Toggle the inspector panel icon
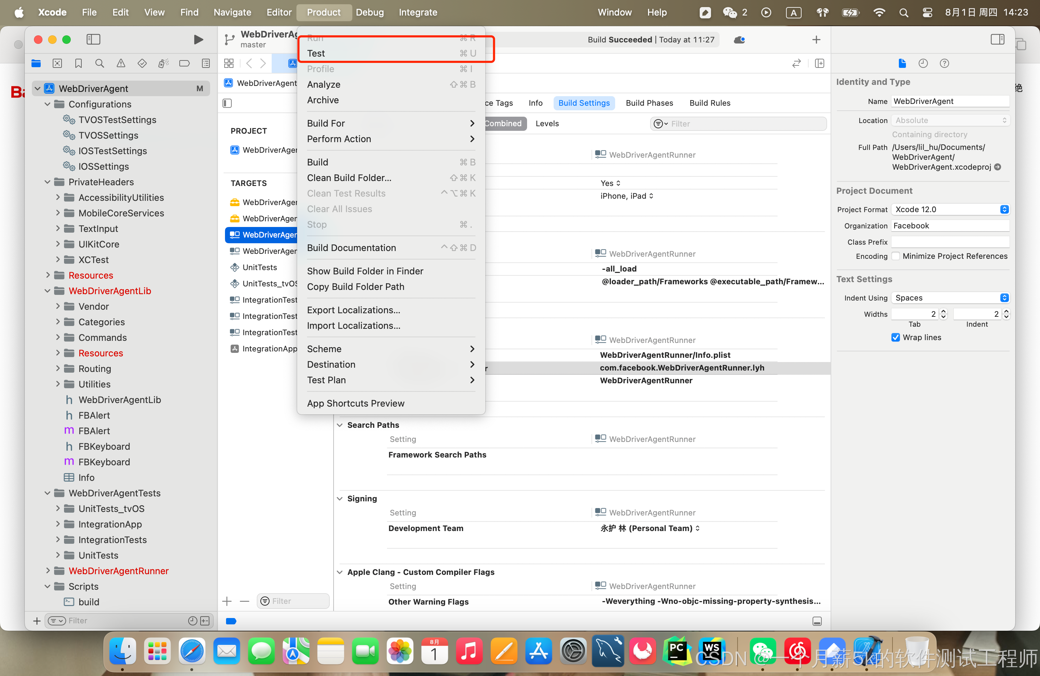This screenshot has height=676, width=1040. (x=998, y=40)
